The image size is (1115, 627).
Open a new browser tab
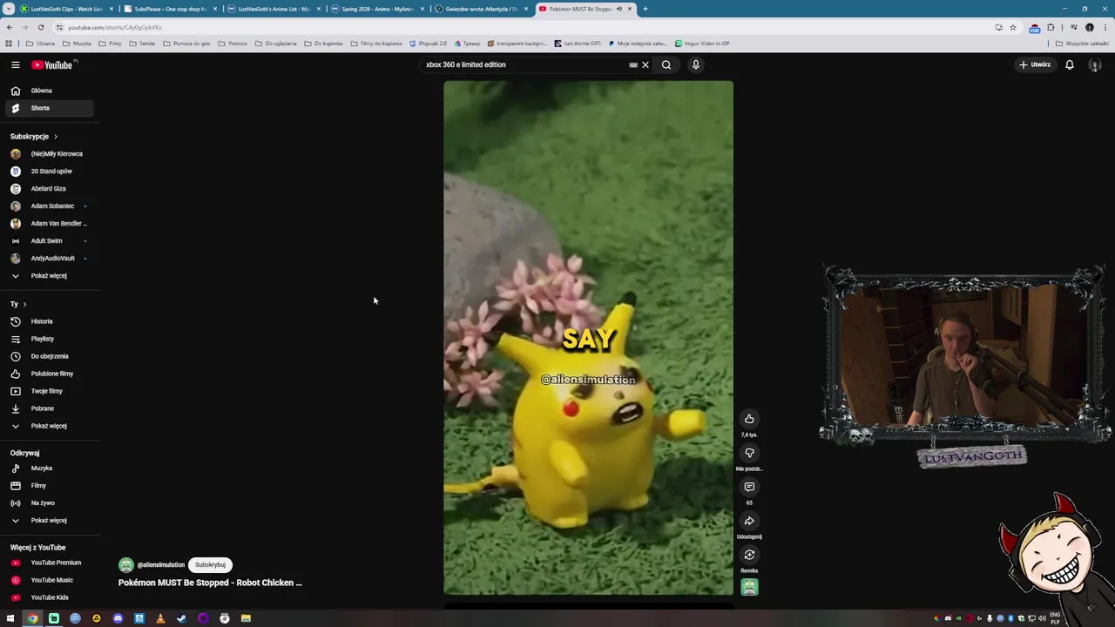[645, 9]
